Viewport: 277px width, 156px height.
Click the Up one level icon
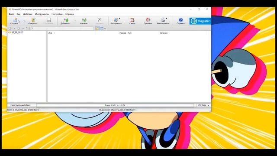(27, 28)
